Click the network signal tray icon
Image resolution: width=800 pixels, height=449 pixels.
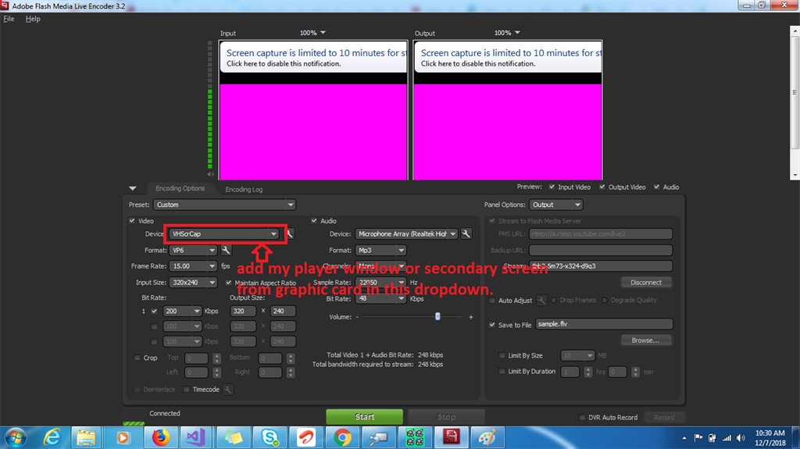(727, 438)
